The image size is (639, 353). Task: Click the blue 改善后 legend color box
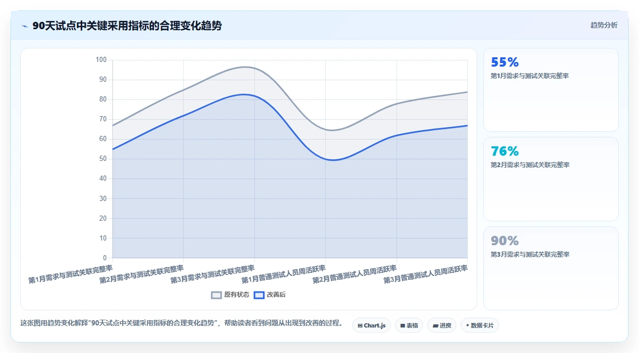pos(259,295)
